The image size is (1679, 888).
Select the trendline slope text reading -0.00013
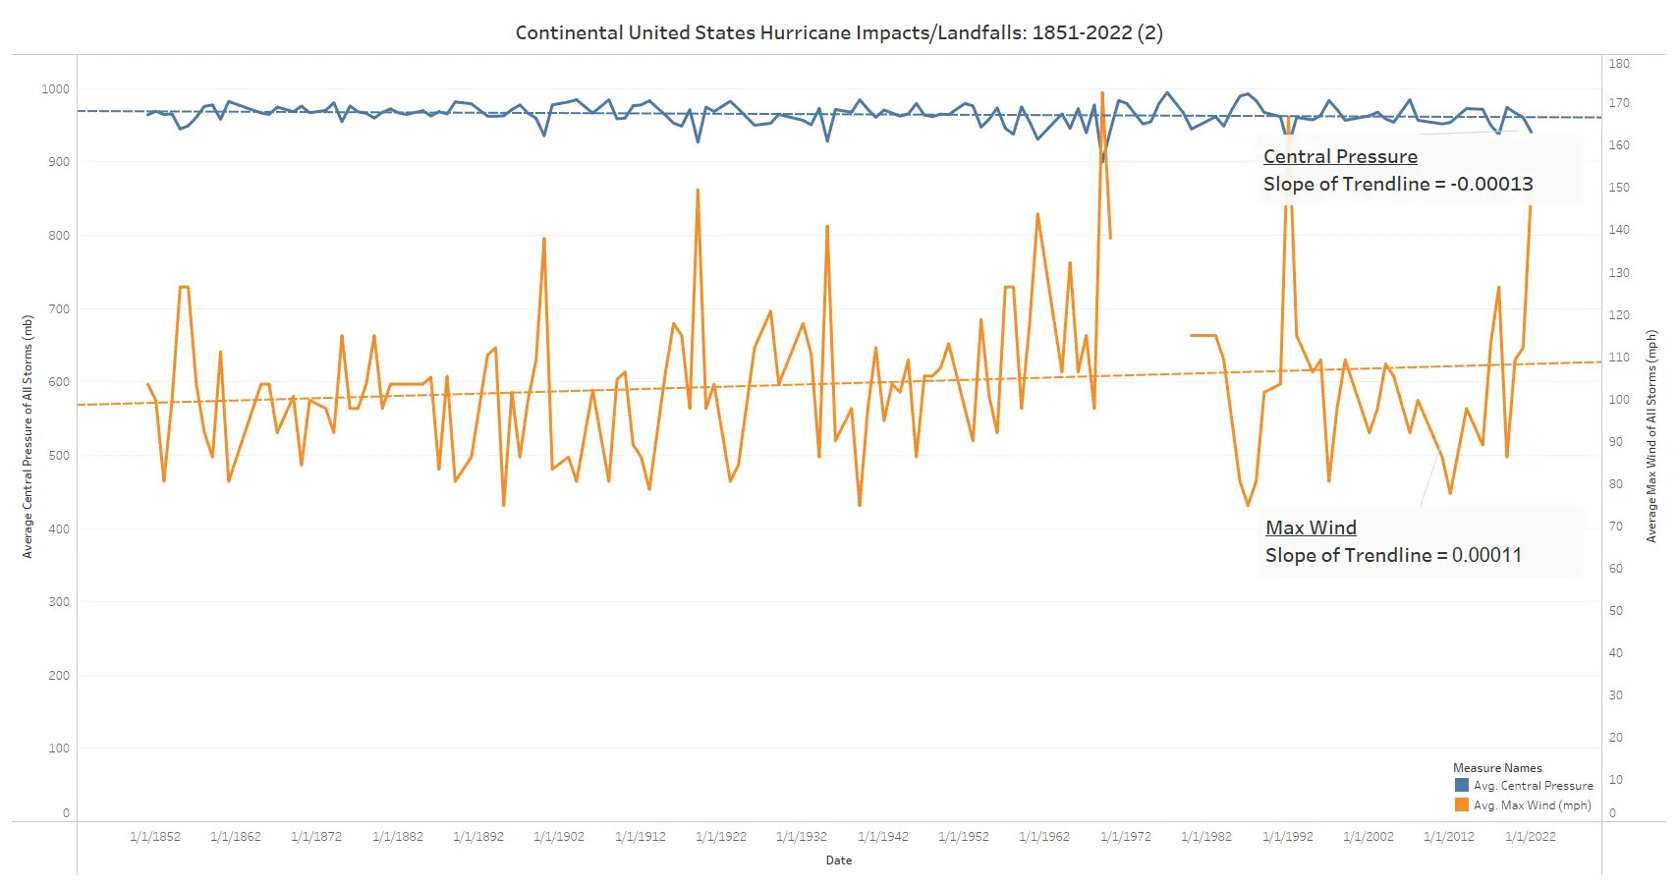[1397, 185]
